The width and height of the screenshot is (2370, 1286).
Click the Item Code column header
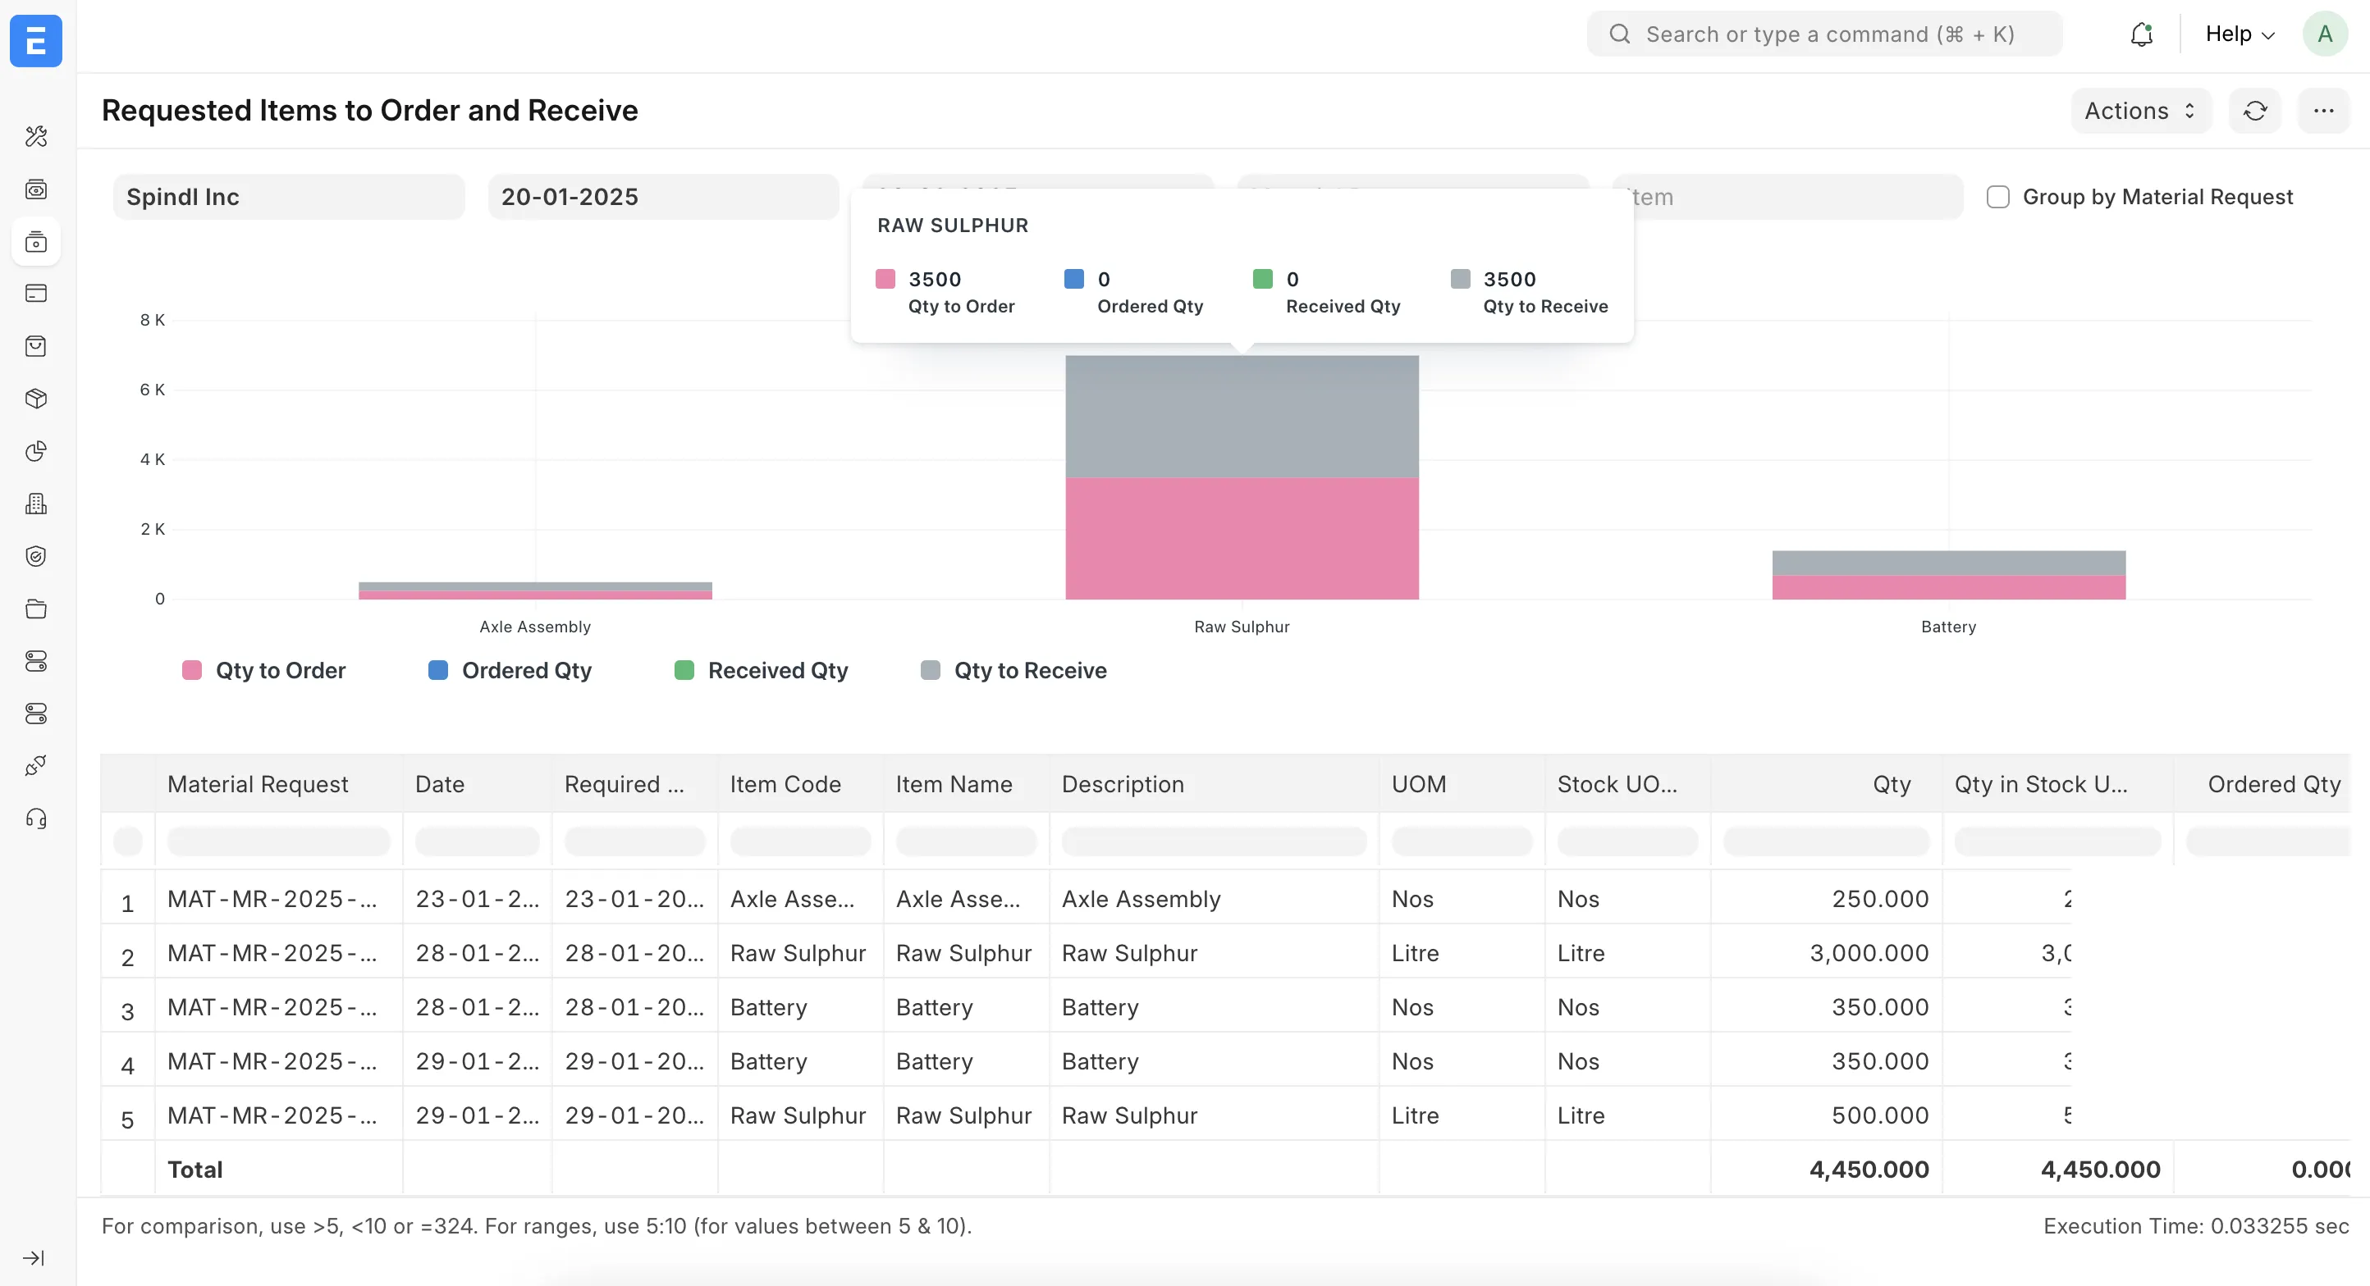click(x=785, y=784)
